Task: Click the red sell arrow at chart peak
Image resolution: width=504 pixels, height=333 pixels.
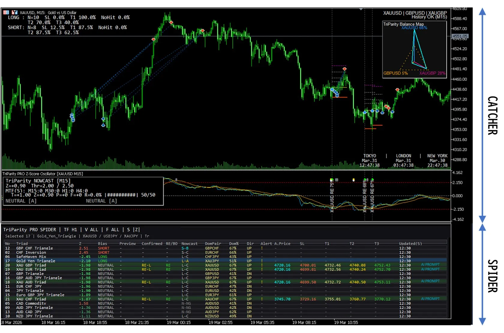Action: [171, 22]
